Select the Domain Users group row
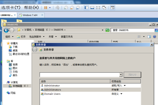The image size is (158, 105). [x=90, y=94]
